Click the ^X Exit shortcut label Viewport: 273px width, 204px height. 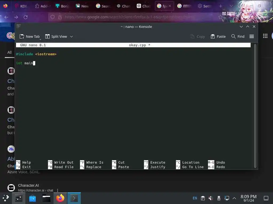23,167
